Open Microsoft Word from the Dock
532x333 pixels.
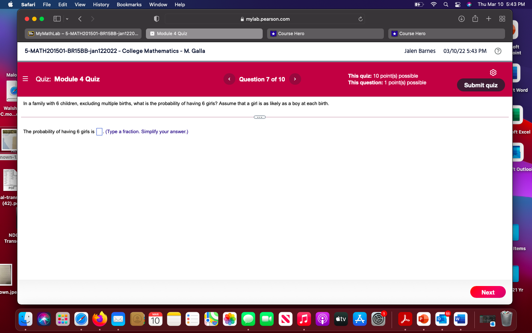(x=460, y=319)
